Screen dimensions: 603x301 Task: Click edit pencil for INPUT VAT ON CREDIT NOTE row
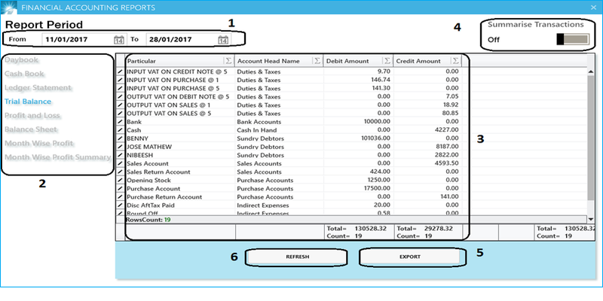point(121,71)
